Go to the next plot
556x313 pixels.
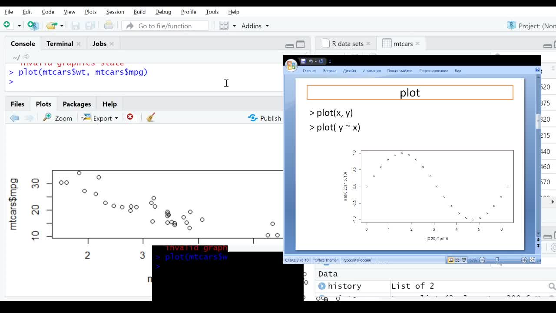pos(29,118)
